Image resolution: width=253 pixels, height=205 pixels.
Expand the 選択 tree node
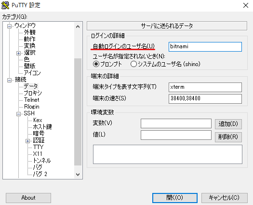pyautogui.click(x=19, y=53)
